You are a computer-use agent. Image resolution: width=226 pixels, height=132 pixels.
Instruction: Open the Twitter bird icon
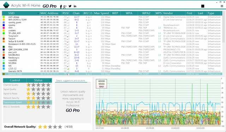[70, 6]
